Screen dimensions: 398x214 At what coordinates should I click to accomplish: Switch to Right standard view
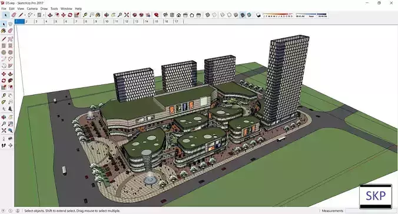(185, 15)
